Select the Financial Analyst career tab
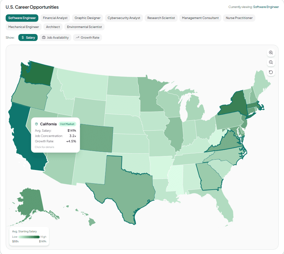This screenshot has width=284, height=254. (x=55, y=18)
